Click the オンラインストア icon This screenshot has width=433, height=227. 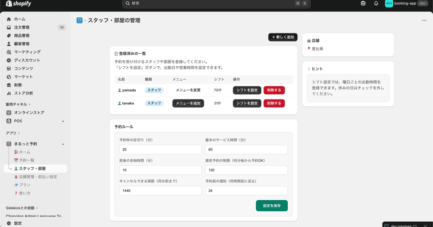(8, 112)
